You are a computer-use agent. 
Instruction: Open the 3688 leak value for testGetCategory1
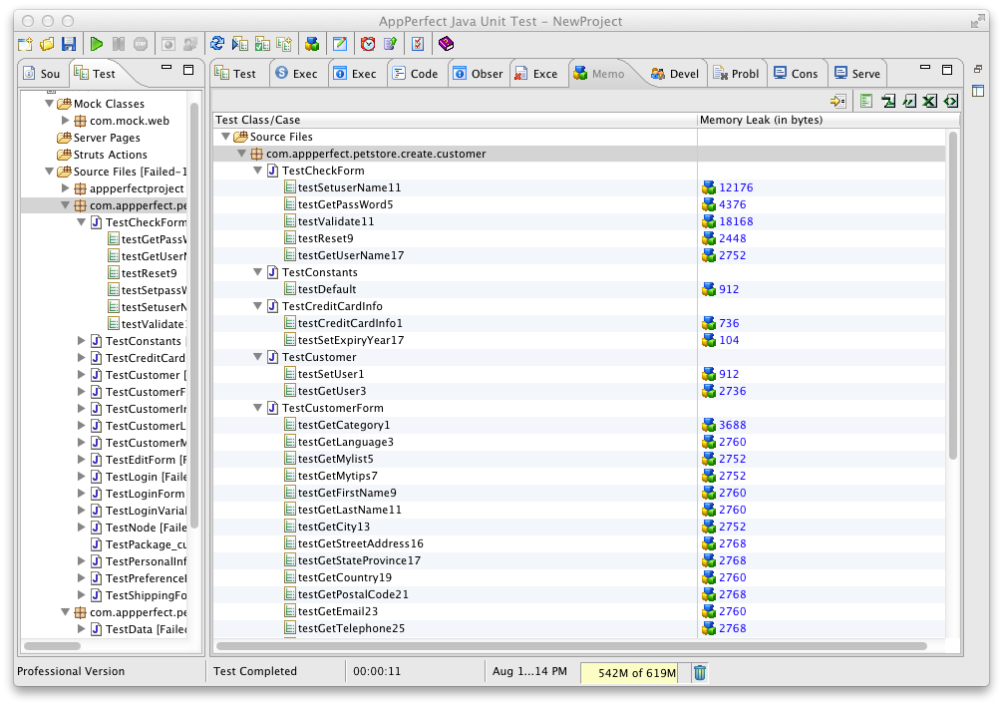click(x=733, y=425)
